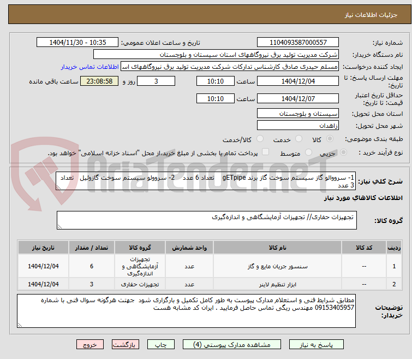Click the request creator field مسلم حیدری صادق
Image resolution: width=412 pixels, height=359 pixels.
(230, 67)
